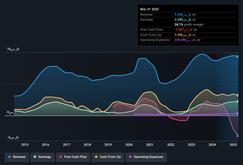Click the 10 billion y-axis label
Screen dimensions: 243x165
click(13, 49)
